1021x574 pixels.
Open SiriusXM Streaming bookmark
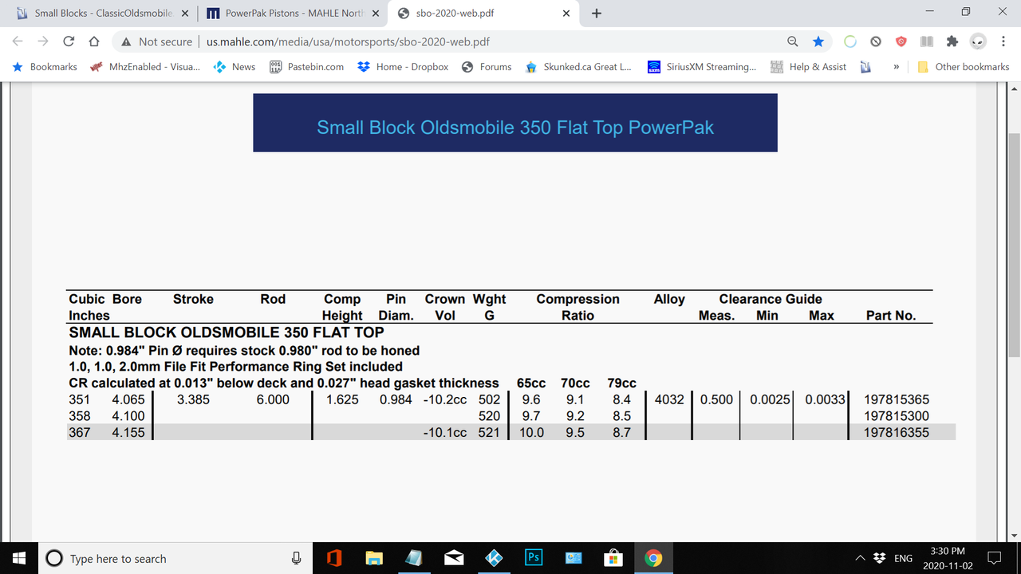tap(702, 67)
